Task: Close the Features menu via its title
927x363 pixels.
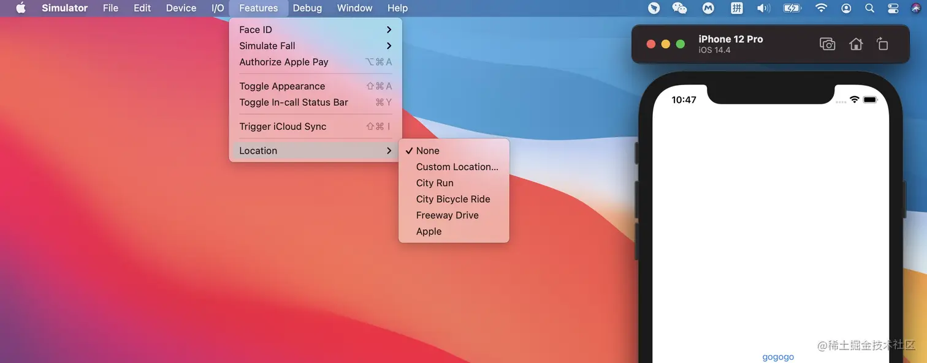Action: pos(259,8)
